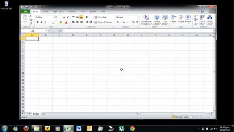
Task: Toggle Underline formatting
Action: tap(45, 22)
